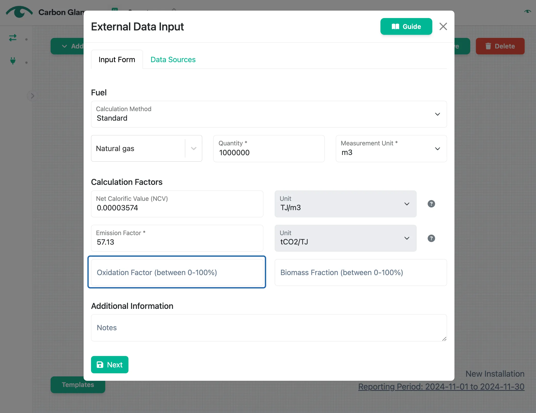Click the Quantity input field
The height and width of the screenshot is (413, 536).
pos(269,149)
